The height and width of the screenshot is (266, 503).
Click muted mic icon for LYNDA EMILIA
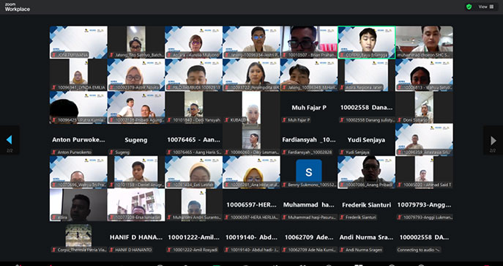tap(54, 87)
